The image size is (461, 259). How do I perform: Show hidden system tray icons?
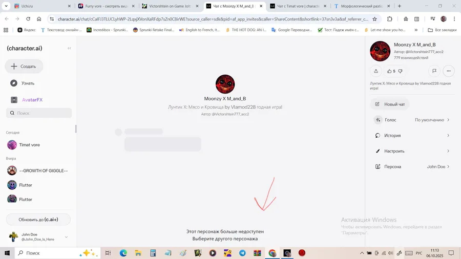tap(362, 253)
